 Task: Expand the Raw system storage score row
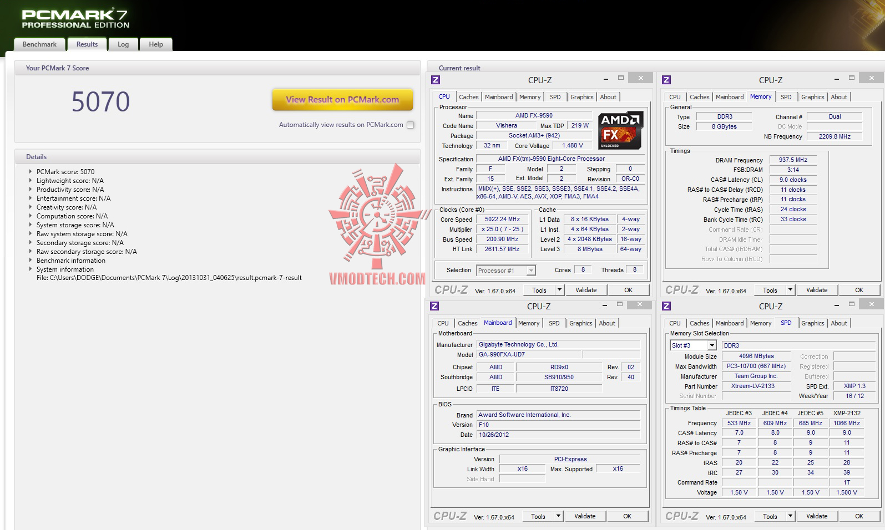(31, 234)
